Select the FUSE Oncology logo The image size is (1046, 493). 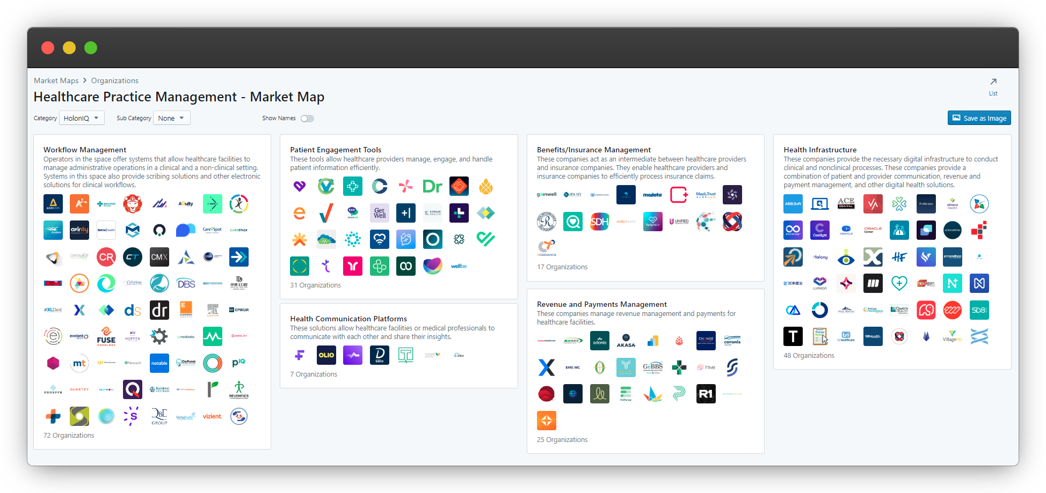click(106, 336)
